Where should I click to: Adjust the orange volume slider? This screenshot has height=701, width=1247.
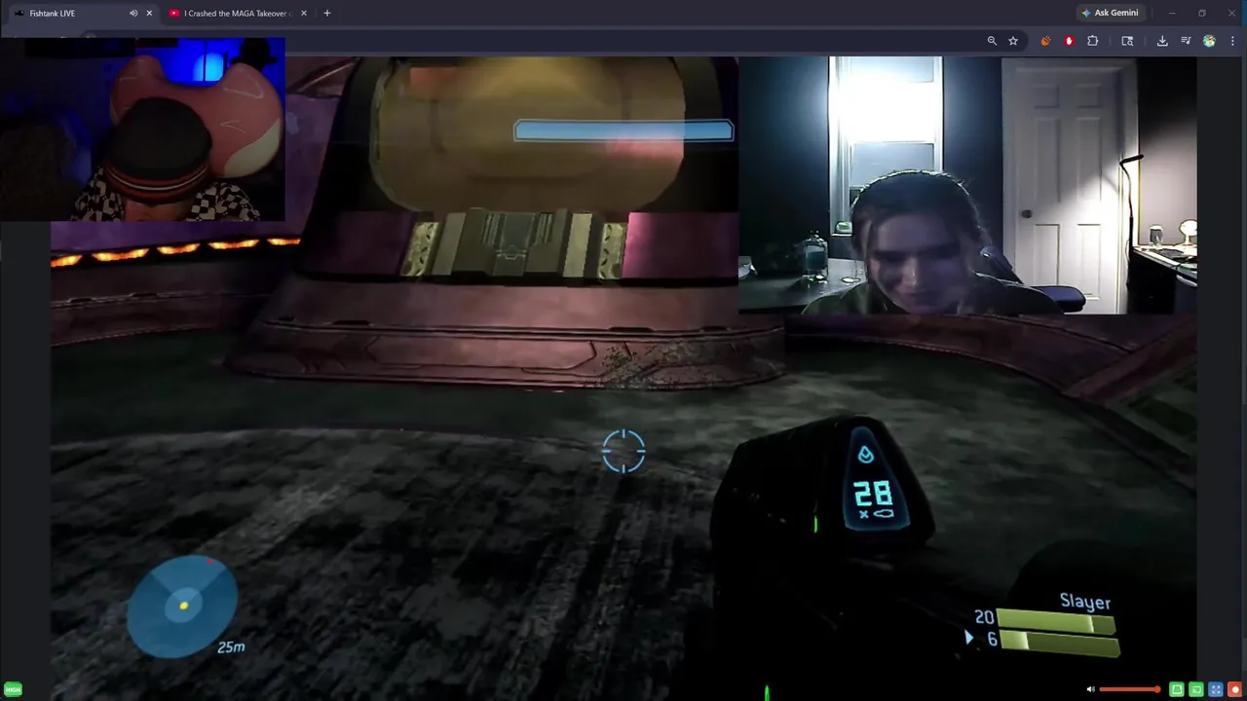click(x=1130, y=689)
